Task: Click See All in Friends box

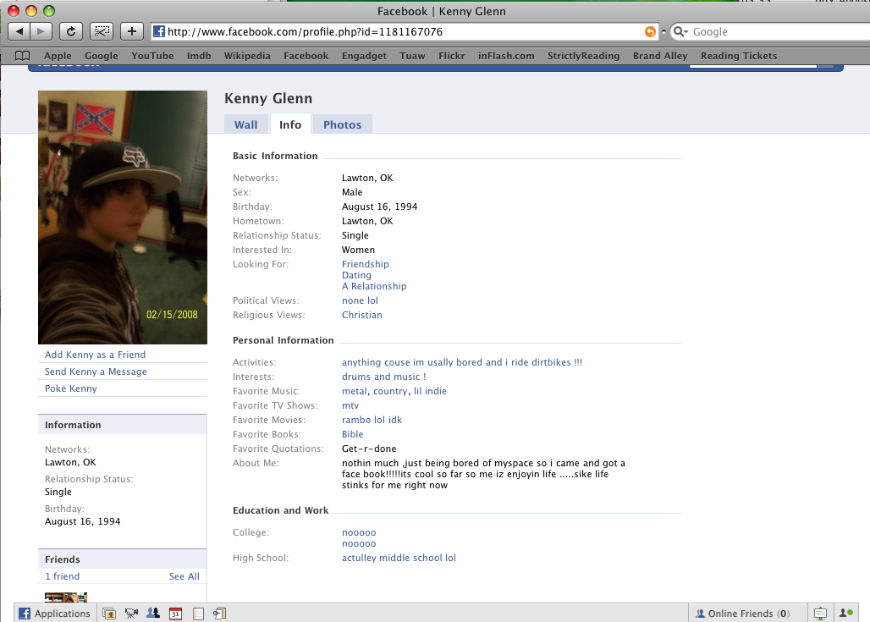Action: (184, 576)
